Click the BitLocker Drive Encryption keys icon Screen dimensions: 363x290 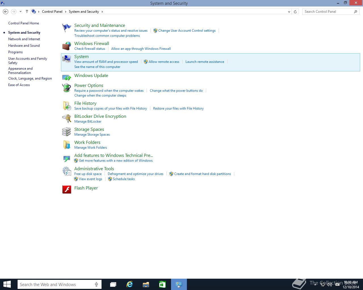pyautogui.click(x=67, y=119)
